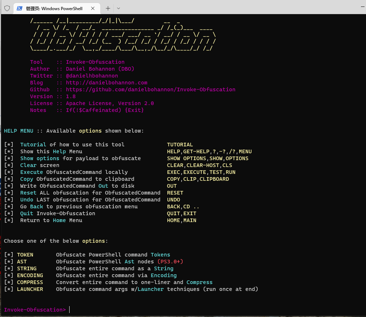Click 'Return to Home Menu' line
This screenshot has height=317, width=366.
coord(51,220)
